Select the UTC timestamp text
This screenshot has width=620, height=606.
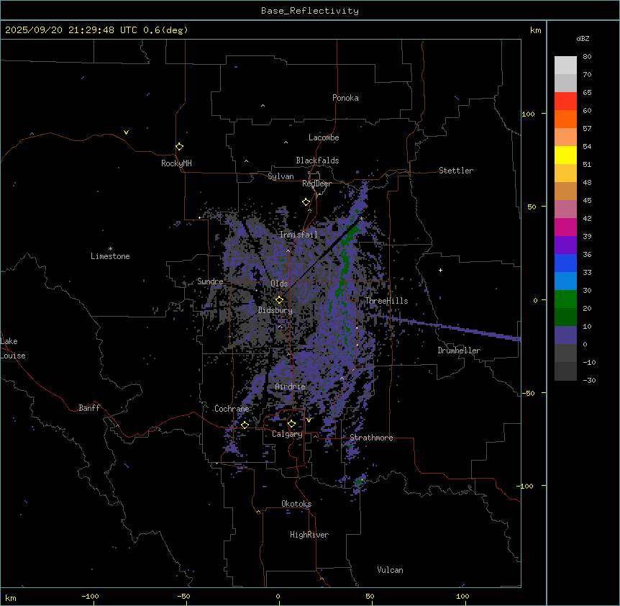click(96, 30)
